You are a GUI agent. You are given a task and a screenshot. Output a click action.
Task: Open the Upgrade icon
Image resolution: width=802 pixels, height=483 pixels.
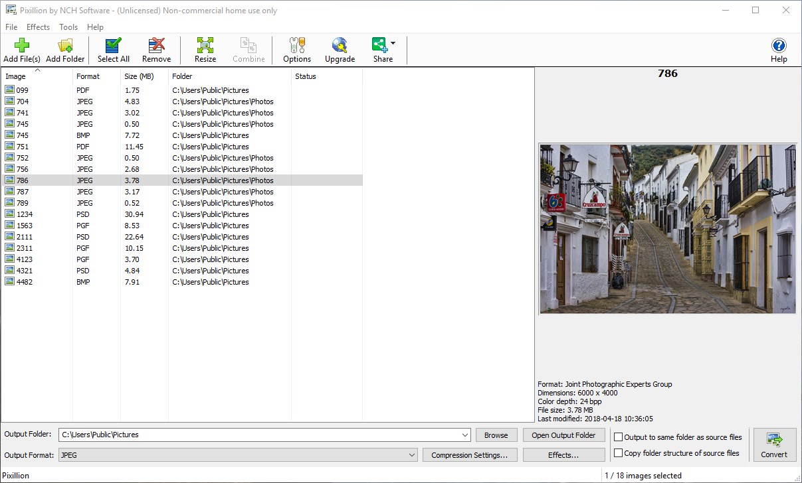(340, 45)
